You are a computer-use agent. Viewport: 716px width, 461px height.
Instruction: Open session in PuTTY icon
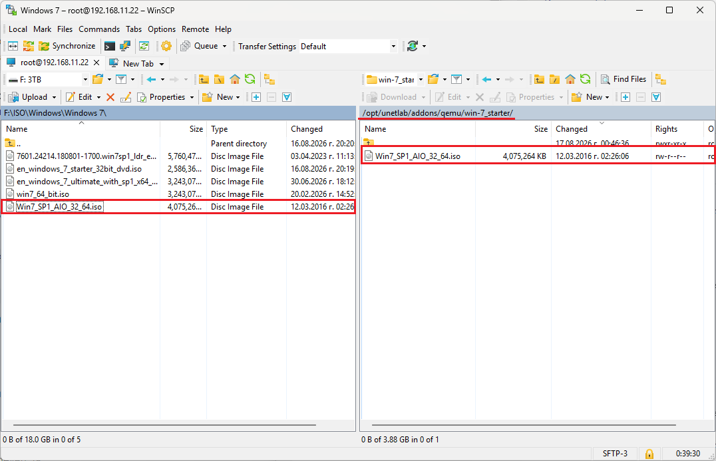point(124,46)
